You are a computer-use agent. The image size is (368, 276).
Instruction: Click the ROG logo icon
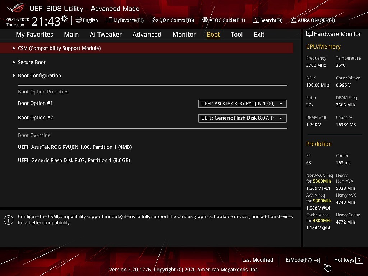(x=15, y=8)
